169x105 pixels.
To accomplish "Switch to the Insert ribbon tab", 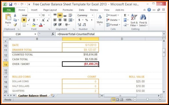I will pyautogui.click(x=34, y=10).
